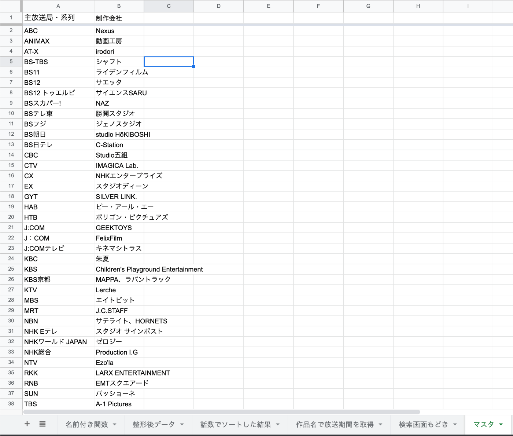The width and height of the screenshot is (513, 436).
Task: Select the cell containing A-1 Pictures
Action: point(119,404)
